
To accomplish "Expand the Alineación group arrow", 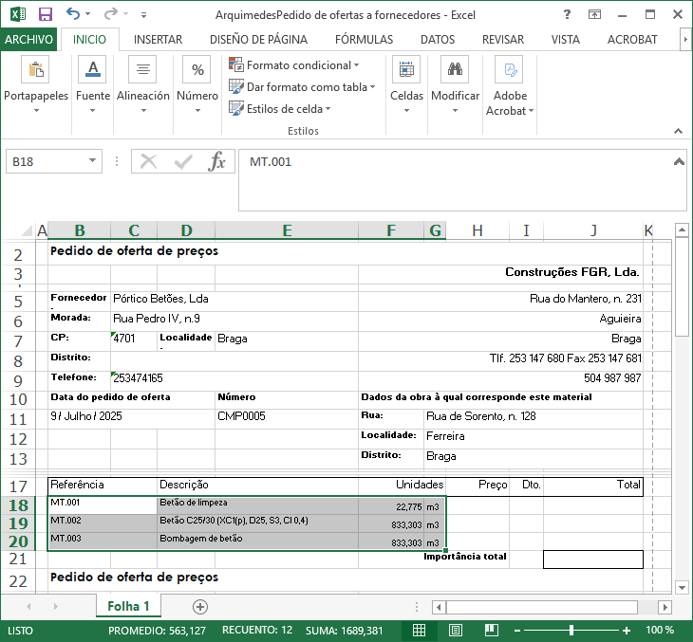I will (143, 110).
